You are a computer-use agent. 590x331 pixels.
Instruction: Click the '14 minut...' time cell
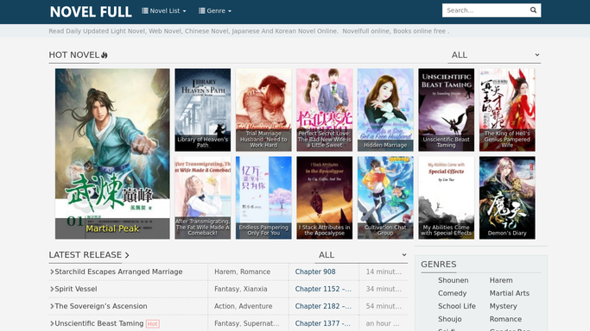(384, 272)
